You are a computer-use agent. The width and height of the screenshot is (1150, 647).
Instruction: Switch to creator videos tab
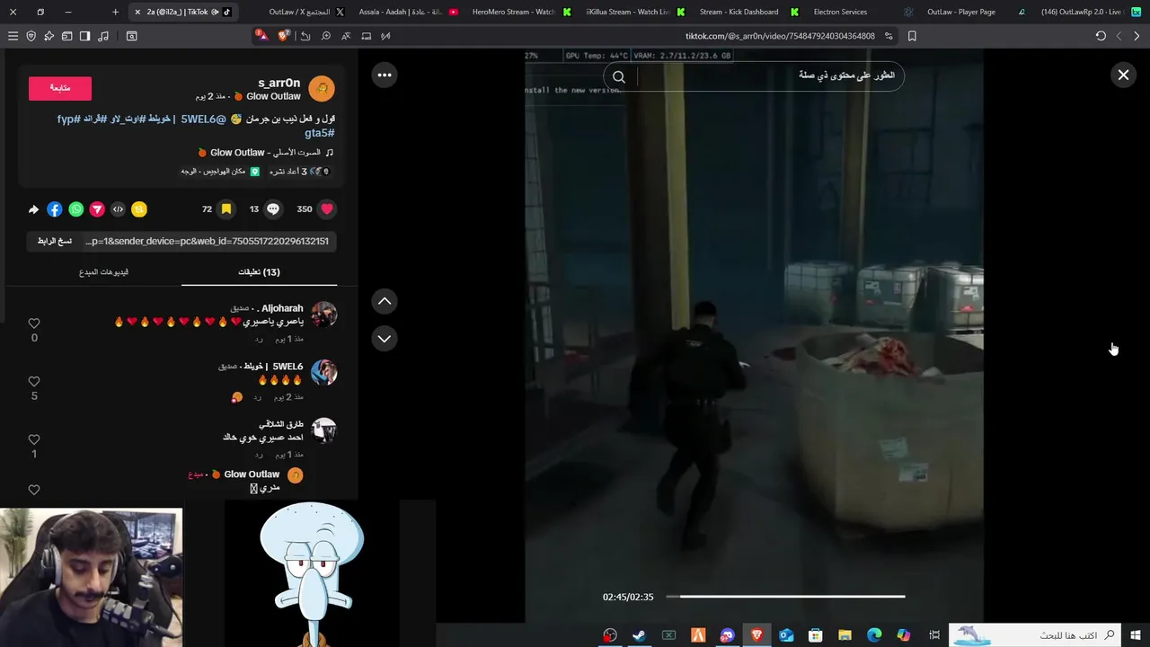click(103, 272)
